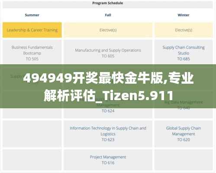Click the Winter Elective(s) cell

[x=184, y=30]
